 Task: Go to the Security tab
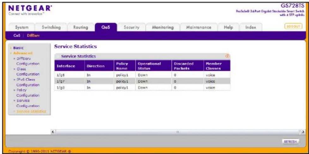pos(131,27)
